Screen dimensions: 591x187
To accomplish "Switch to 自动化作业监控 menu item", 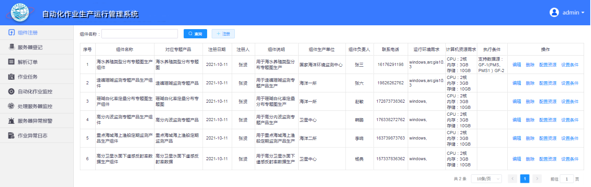I will [37, 91].
